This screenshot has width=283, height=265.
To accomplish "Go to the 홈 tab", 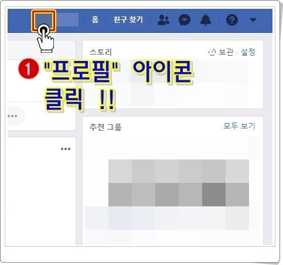I will pyautogui.click(x=95, y=19).
